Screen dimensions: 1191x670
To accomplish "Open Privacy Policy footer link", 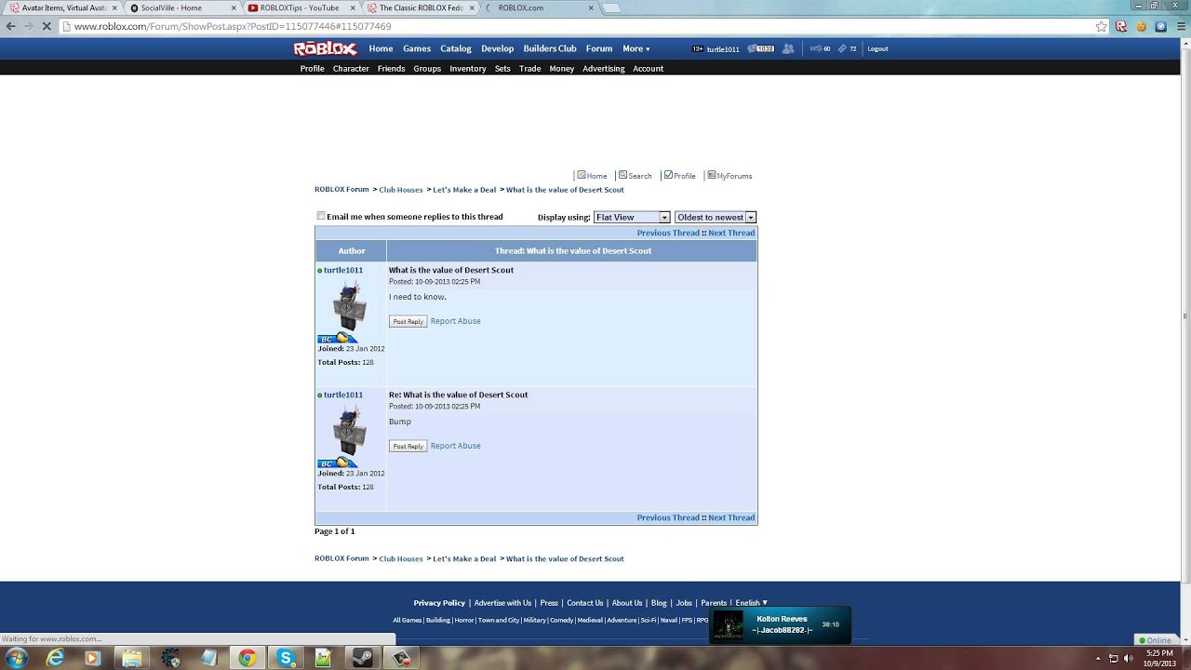I will coord(439,603).
